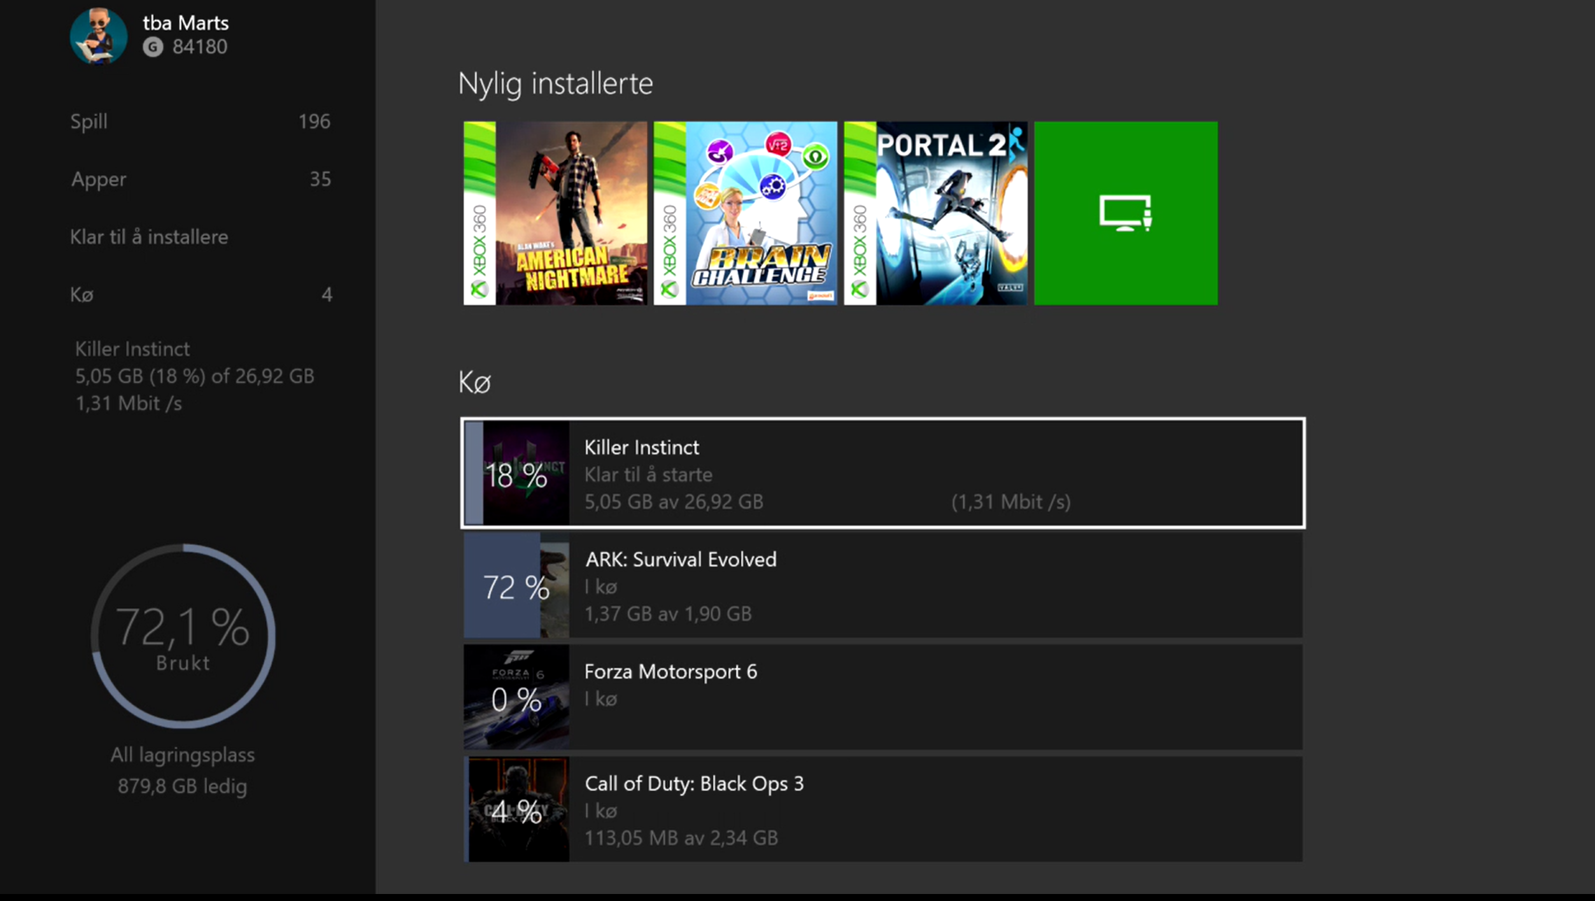Click the tba Marts gamertag
Screen dimensions: 1595x901
(185, 23)
